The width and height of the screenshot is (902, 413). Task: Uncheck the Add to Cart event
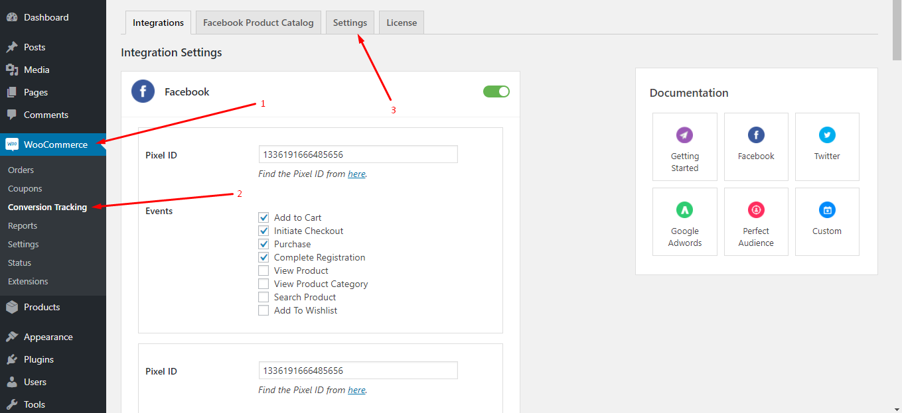(263, 217)
